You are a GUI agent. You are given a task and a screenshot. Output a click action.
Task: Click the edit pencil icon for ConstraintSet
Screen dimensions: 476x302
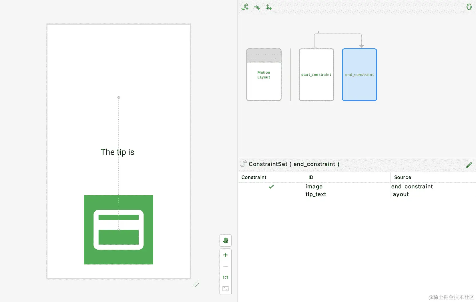469,165
